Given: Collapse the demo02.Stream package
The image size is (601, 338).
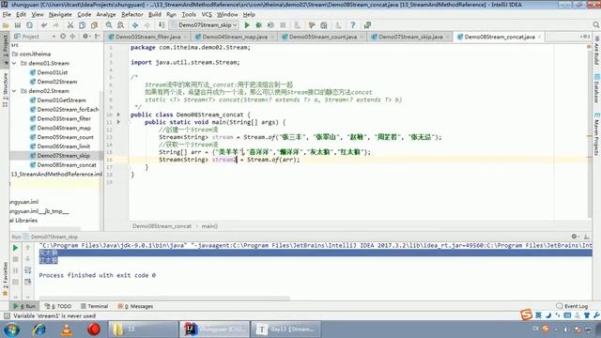Looking at the screenshot, I should tap(14, 91).
